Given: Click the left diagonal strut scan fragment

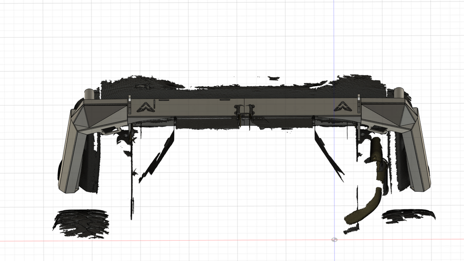Looking at the screenshot, I should [159, 156].
